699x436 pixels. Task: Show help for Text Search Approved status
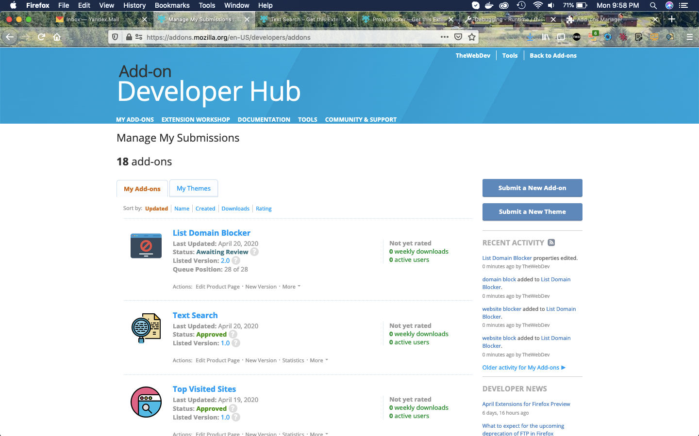pos(233,334)
